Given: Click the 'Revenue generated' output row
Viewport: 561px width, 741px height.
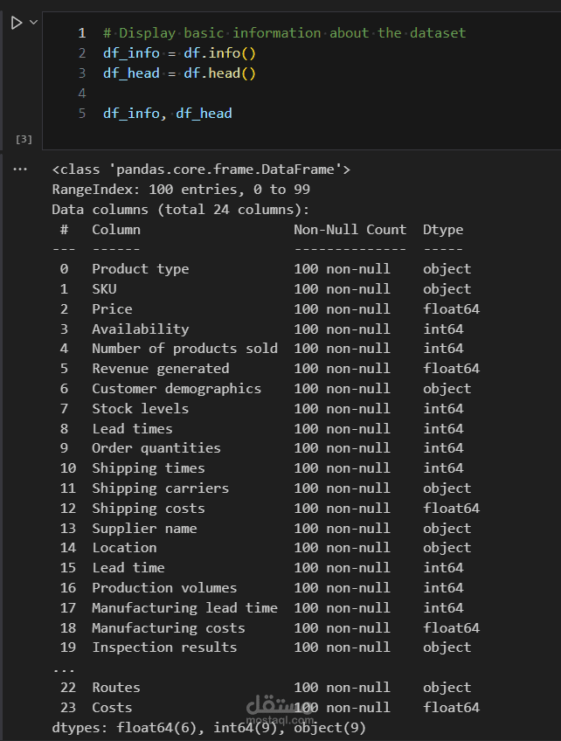Looking at the screenshot, I should [161, 369].
